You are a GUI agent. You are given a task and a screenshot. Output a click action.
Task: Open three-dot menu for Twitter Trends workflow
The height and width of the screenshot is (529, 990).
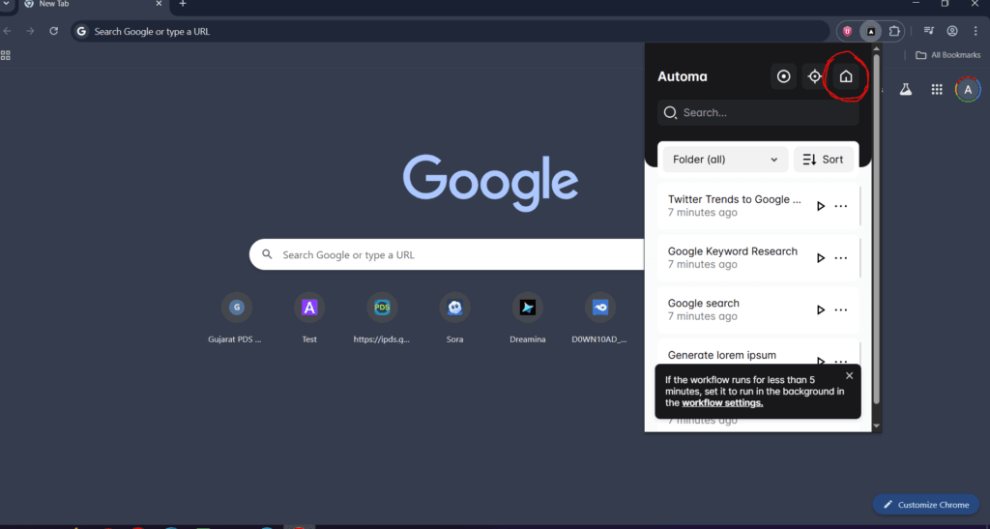point(841,206)
